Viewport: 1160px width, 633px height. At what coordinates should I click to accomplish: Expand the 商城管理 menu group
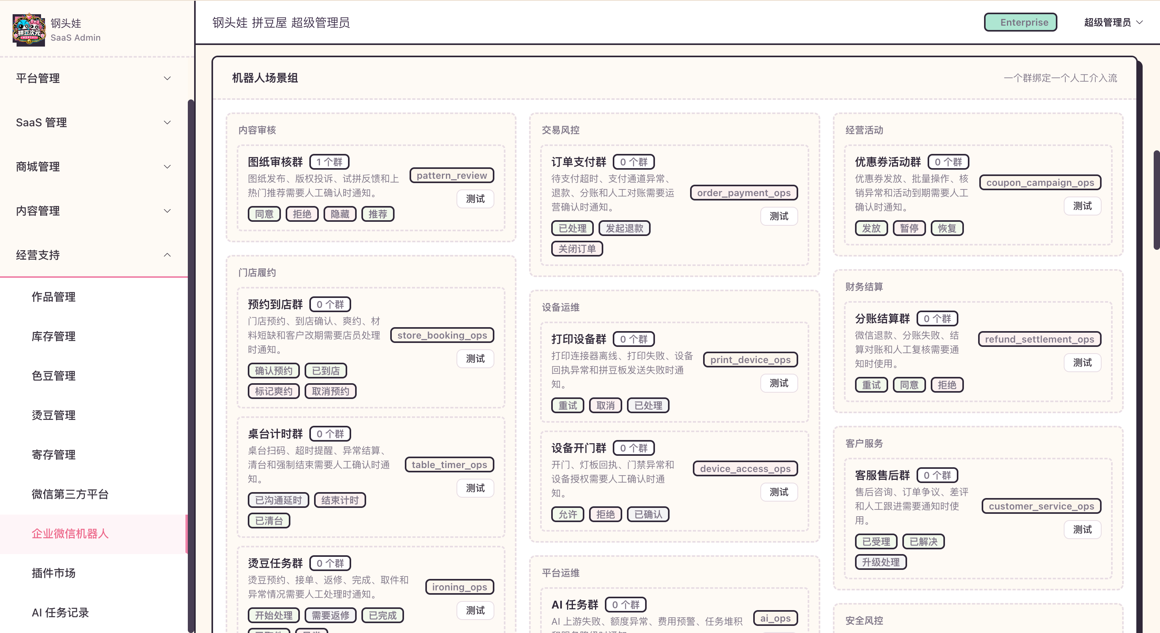(x=94, y=167)
